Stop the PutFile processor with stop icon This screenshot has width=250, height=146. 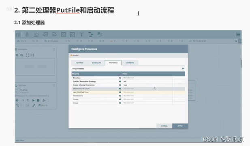click(38, 100)
